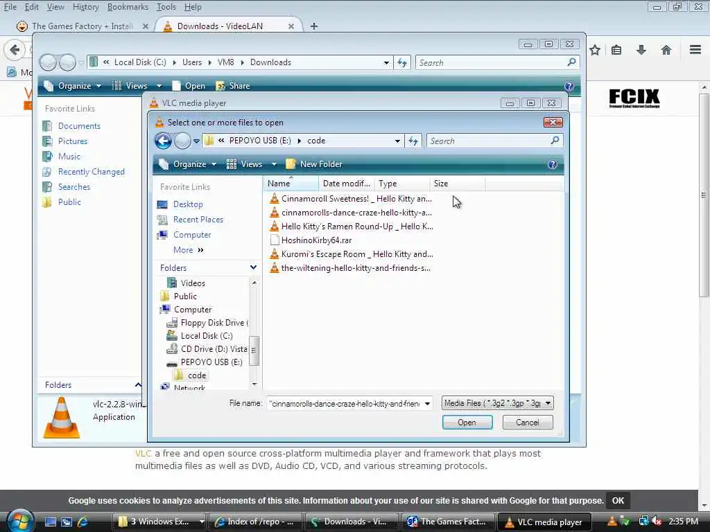The height and width of the screenshot is (532, 710).
Task: Click the Open button in dialog
Action: pyautogui.click(x=467, y=423)
